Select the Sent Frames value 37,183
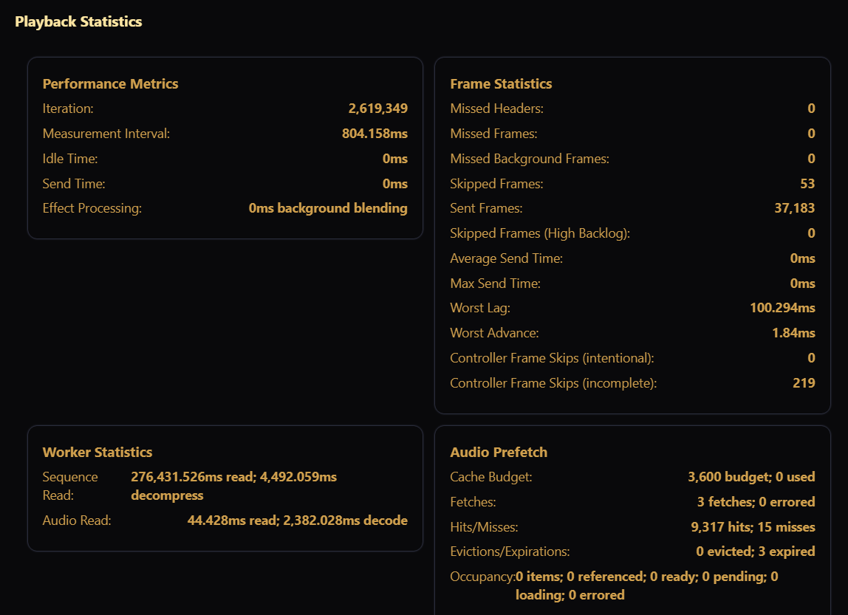Viewport: 848px width, 615px height. pos(795,208)
